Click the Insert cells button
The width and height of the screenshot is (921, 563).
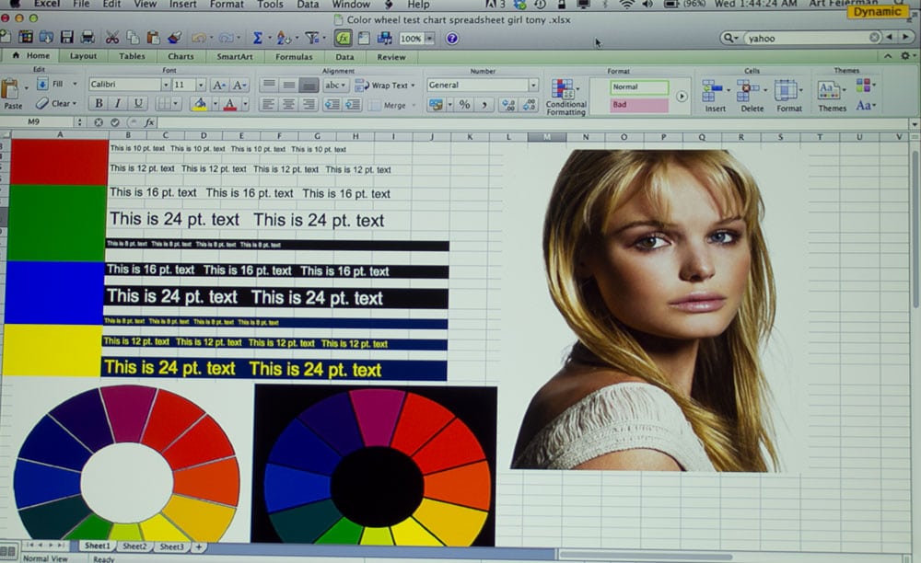715,97
